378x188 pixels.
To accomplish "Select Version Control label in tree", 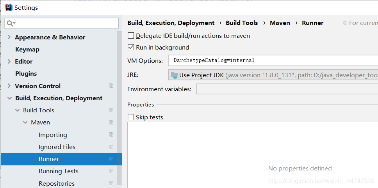I will click(37, 86).
